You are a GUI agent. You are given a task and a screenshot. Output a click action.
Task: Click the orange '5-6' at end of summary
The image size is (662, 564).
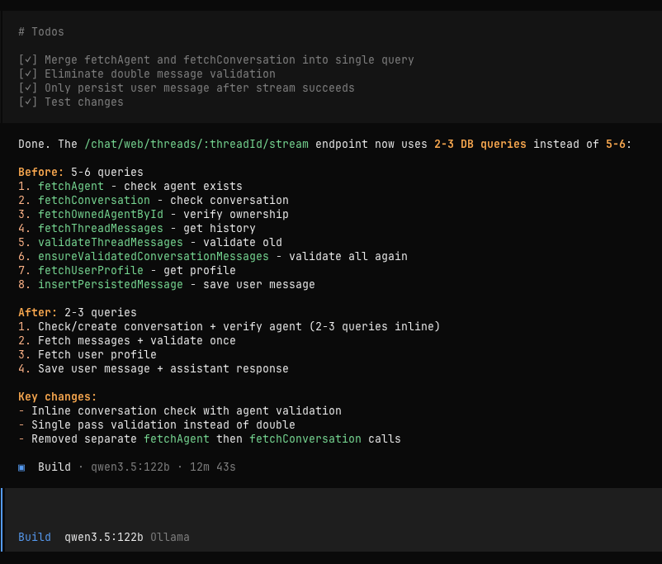click(x=616, y=144)
